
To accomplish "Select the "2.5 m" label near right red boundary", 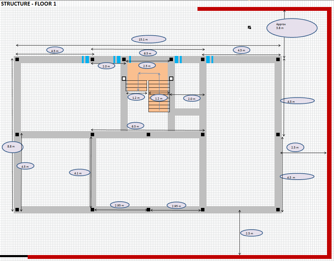I will (x=295, y=147).
